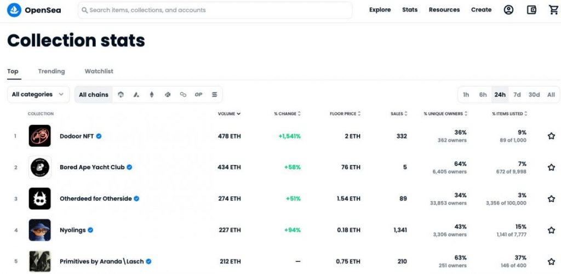Filter by Ethereum chain icon
The height and width of the screenshot is (274, 561).
click(152, 94)
